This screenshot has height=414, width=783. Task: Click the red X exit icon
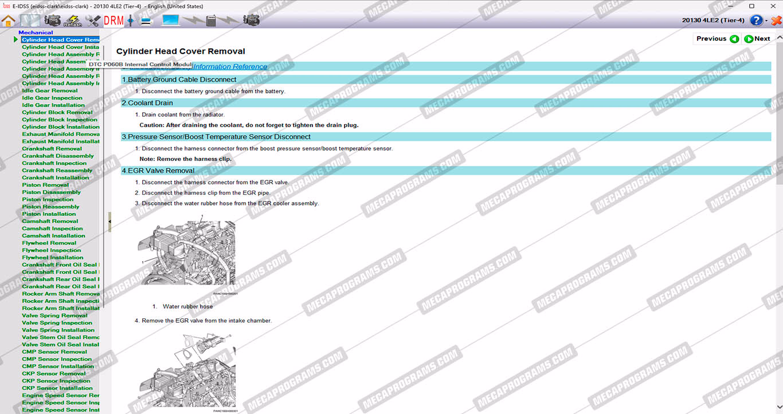pyautogui.click(x=776, y=21)
